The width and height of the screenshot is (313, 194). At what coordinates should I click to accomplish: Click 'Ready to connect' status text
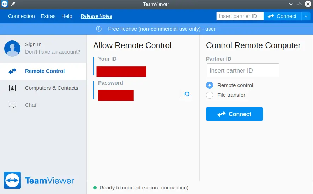(144, 188)
